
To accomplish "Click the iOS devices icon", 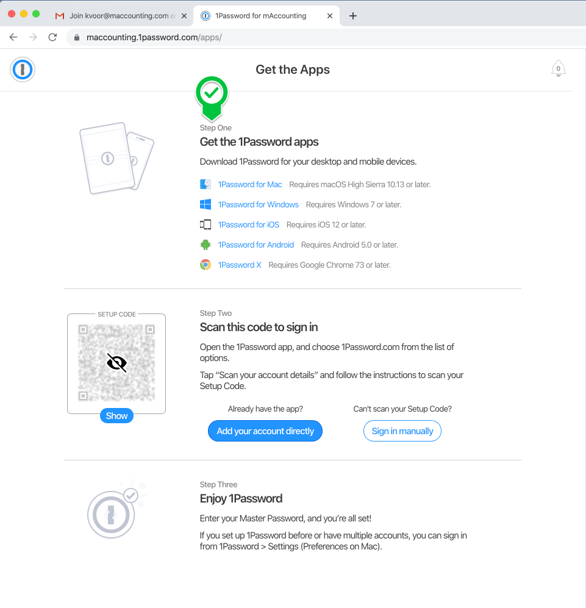I will (205, 224).
